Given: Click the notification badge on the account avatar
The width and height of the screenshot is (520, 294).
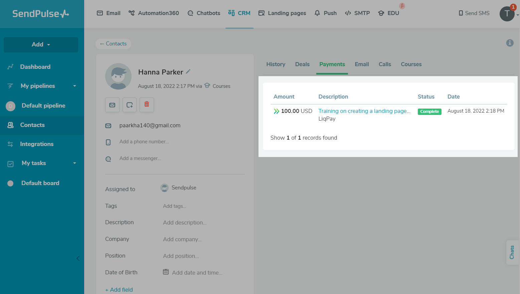Looking at the screenshot, I should (513, 7).
